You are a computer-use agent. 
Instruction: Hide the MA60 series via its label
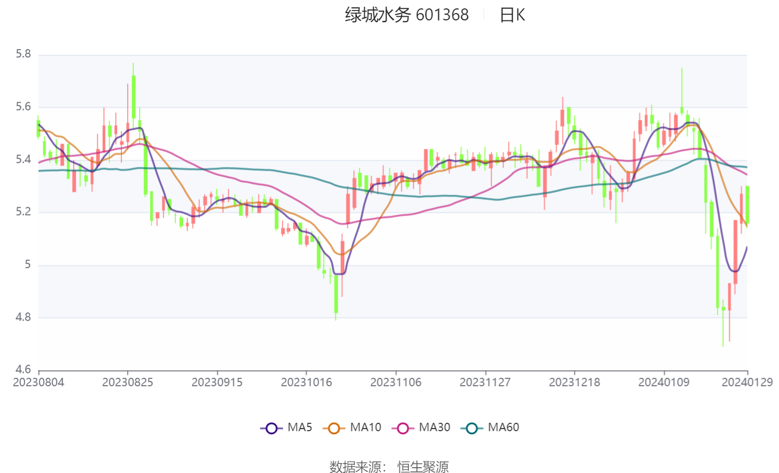click(x=503, y=427)
